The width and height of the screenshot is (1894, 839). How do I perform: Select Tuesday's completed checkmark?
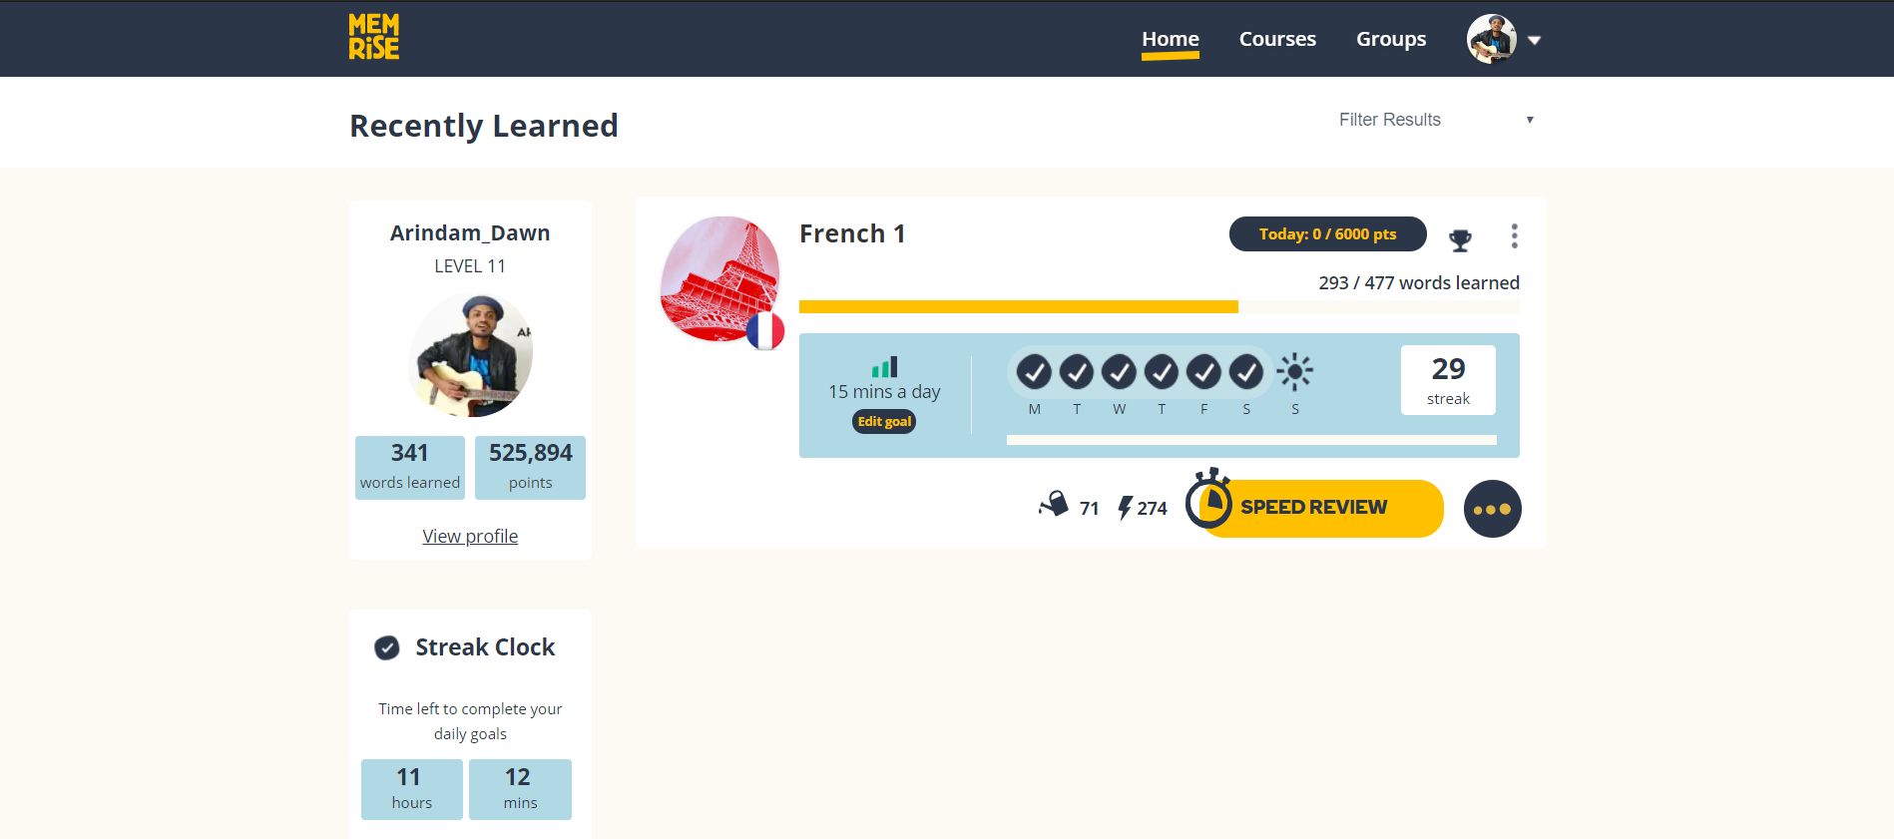pyautogui.click(x=1076, y=372)
